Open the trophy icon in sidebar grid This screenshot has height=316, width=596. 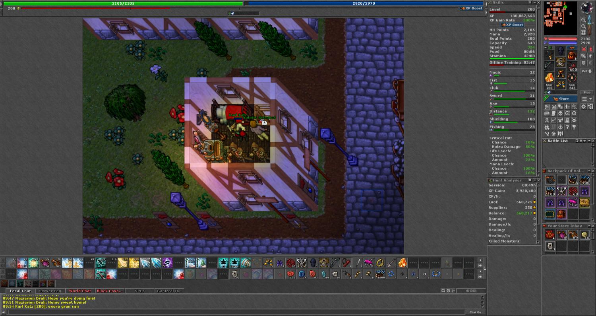tap(574, 127)
